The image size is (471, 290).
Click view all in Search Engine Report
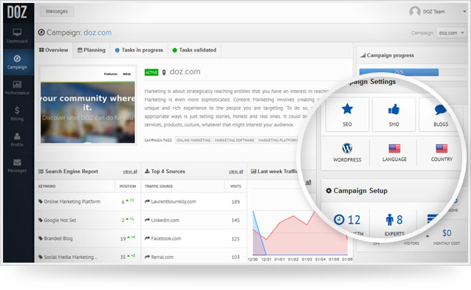click(x=130, y=171)
